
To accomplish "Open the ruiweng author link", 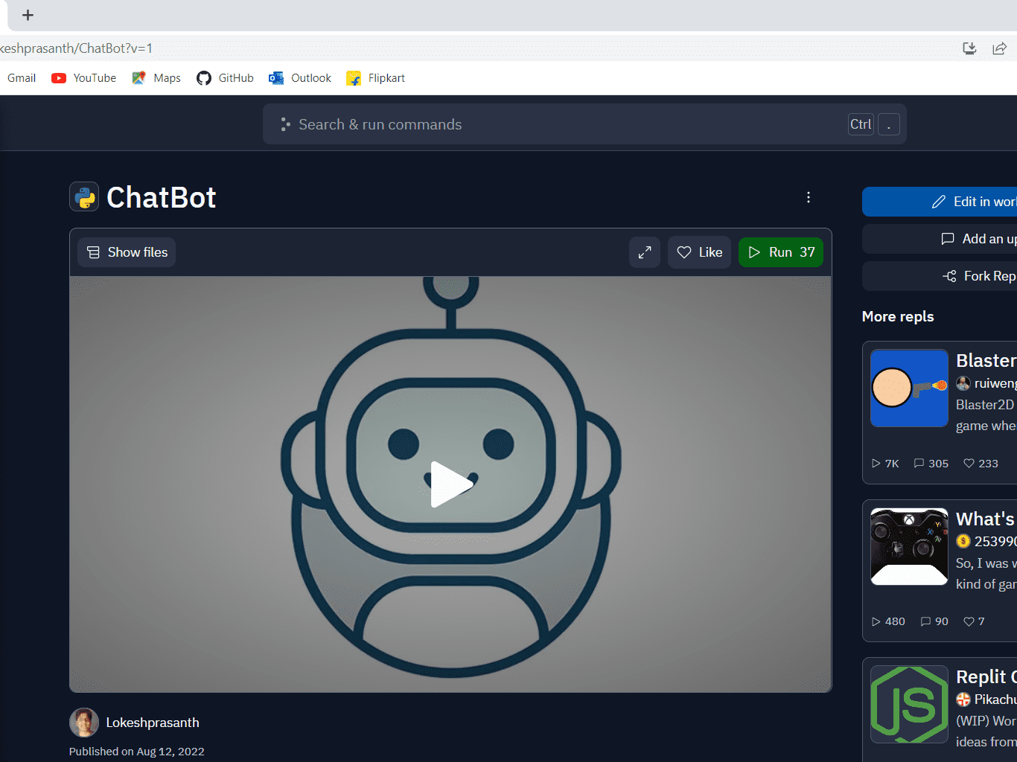I will (986, 383).
